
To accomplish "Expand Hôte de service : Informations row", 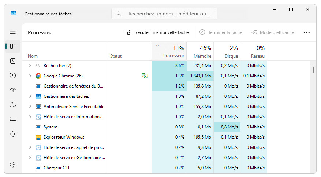I will 30,116.
